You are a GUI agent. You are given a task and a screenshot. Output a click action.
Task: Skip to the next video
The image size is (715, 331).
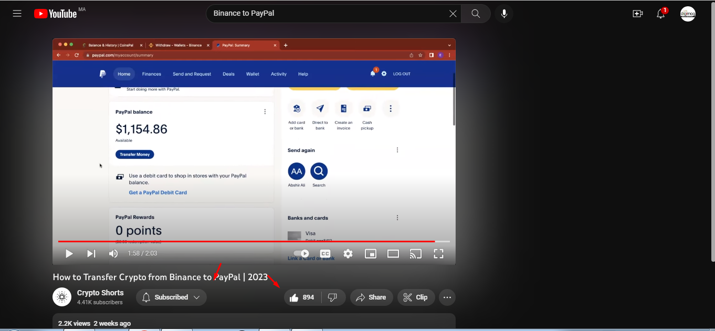point(91,254)
